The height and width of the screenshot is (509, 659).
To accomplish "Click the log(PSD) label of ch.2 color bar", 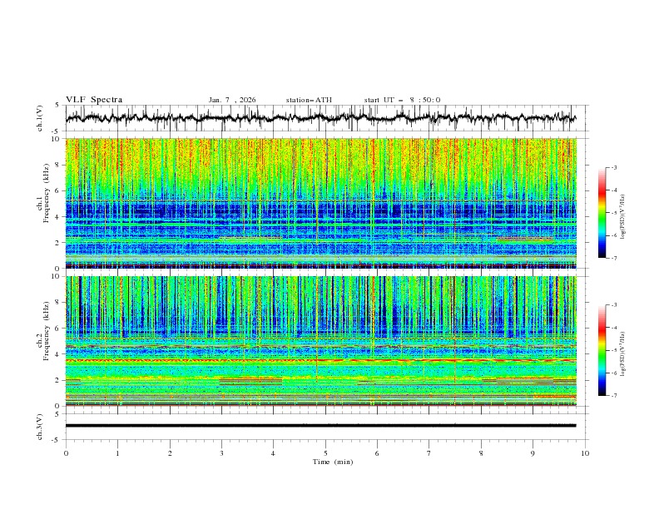I will point(622,354).
